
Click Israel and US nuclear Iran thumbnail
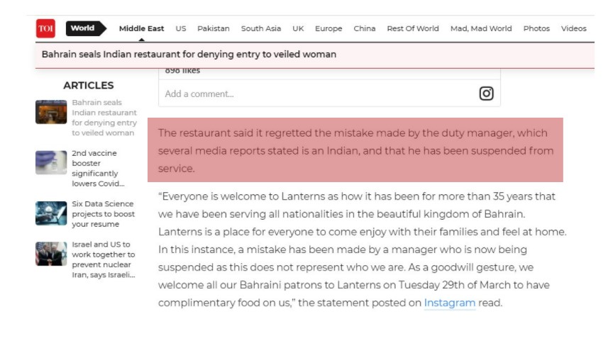tap(51, 254)
